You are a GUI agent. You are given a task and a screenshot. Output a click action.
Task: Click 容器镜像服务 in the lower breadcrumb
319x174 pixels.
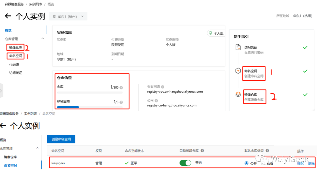pos(9,114)
